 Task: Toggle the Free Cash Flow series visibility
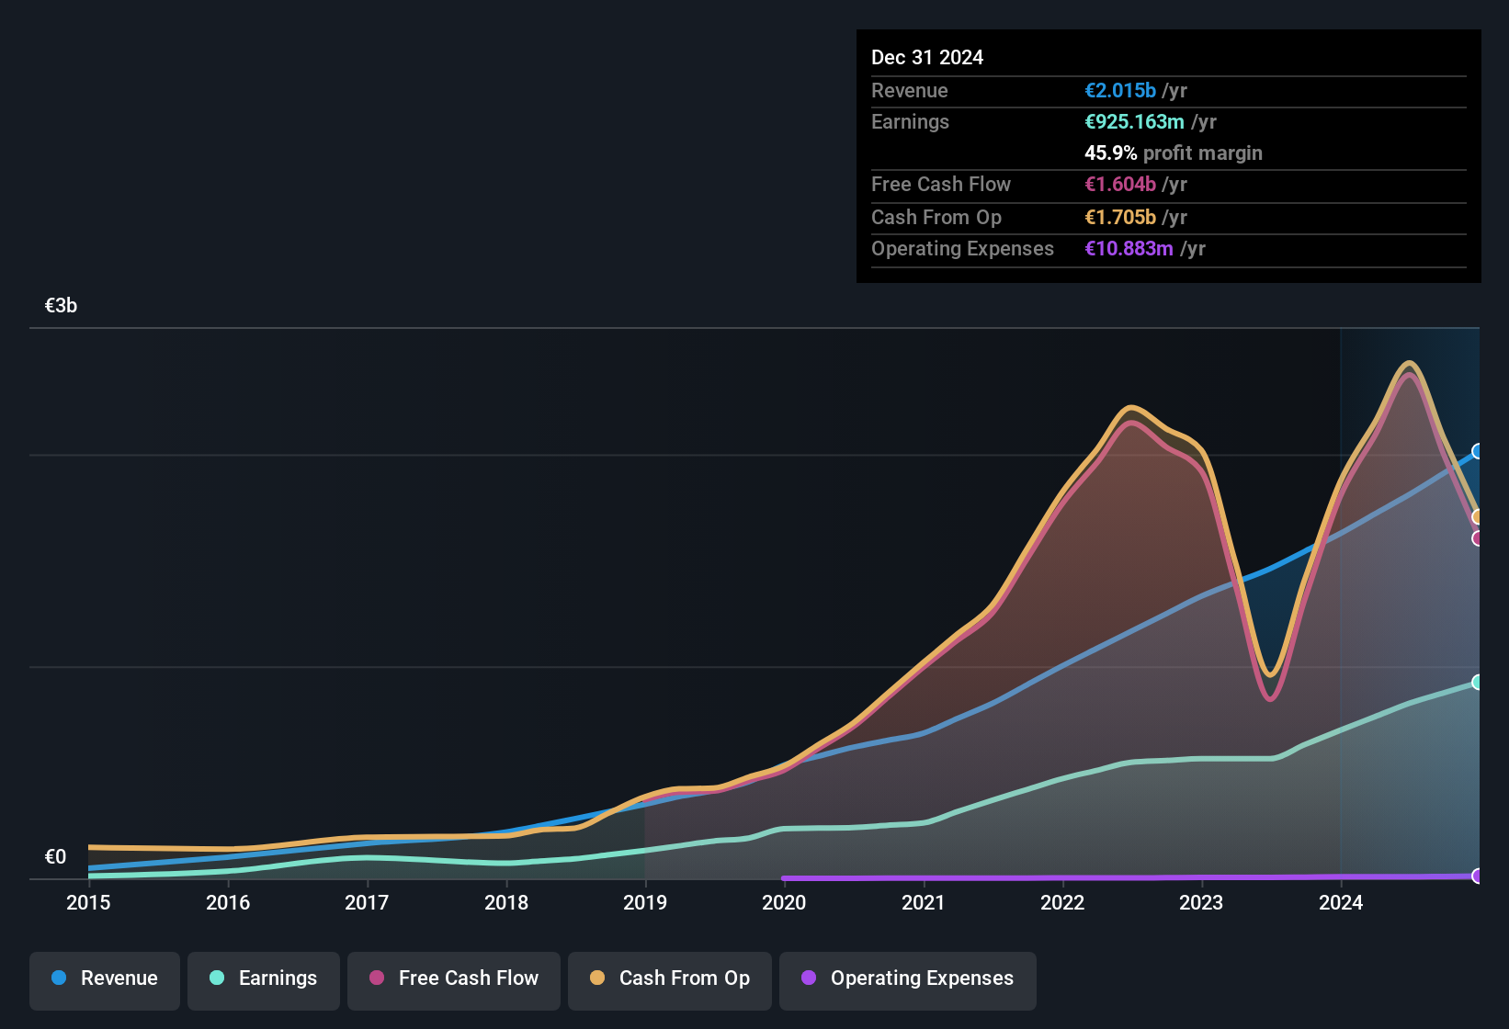(453, 978)
